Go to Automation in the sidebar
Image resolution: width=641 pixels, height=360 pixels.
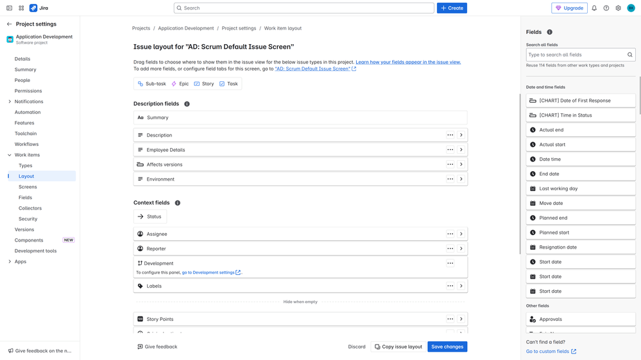(28, 112)
